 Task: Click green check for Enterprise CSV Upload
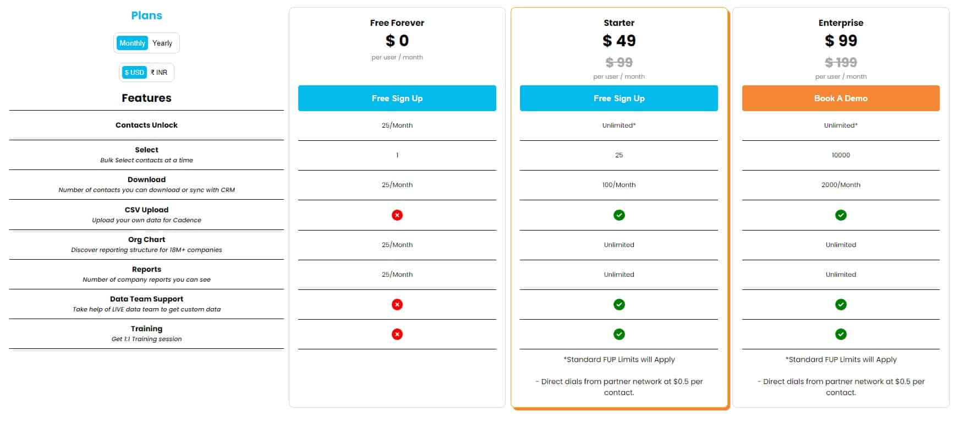pos(841,215)
